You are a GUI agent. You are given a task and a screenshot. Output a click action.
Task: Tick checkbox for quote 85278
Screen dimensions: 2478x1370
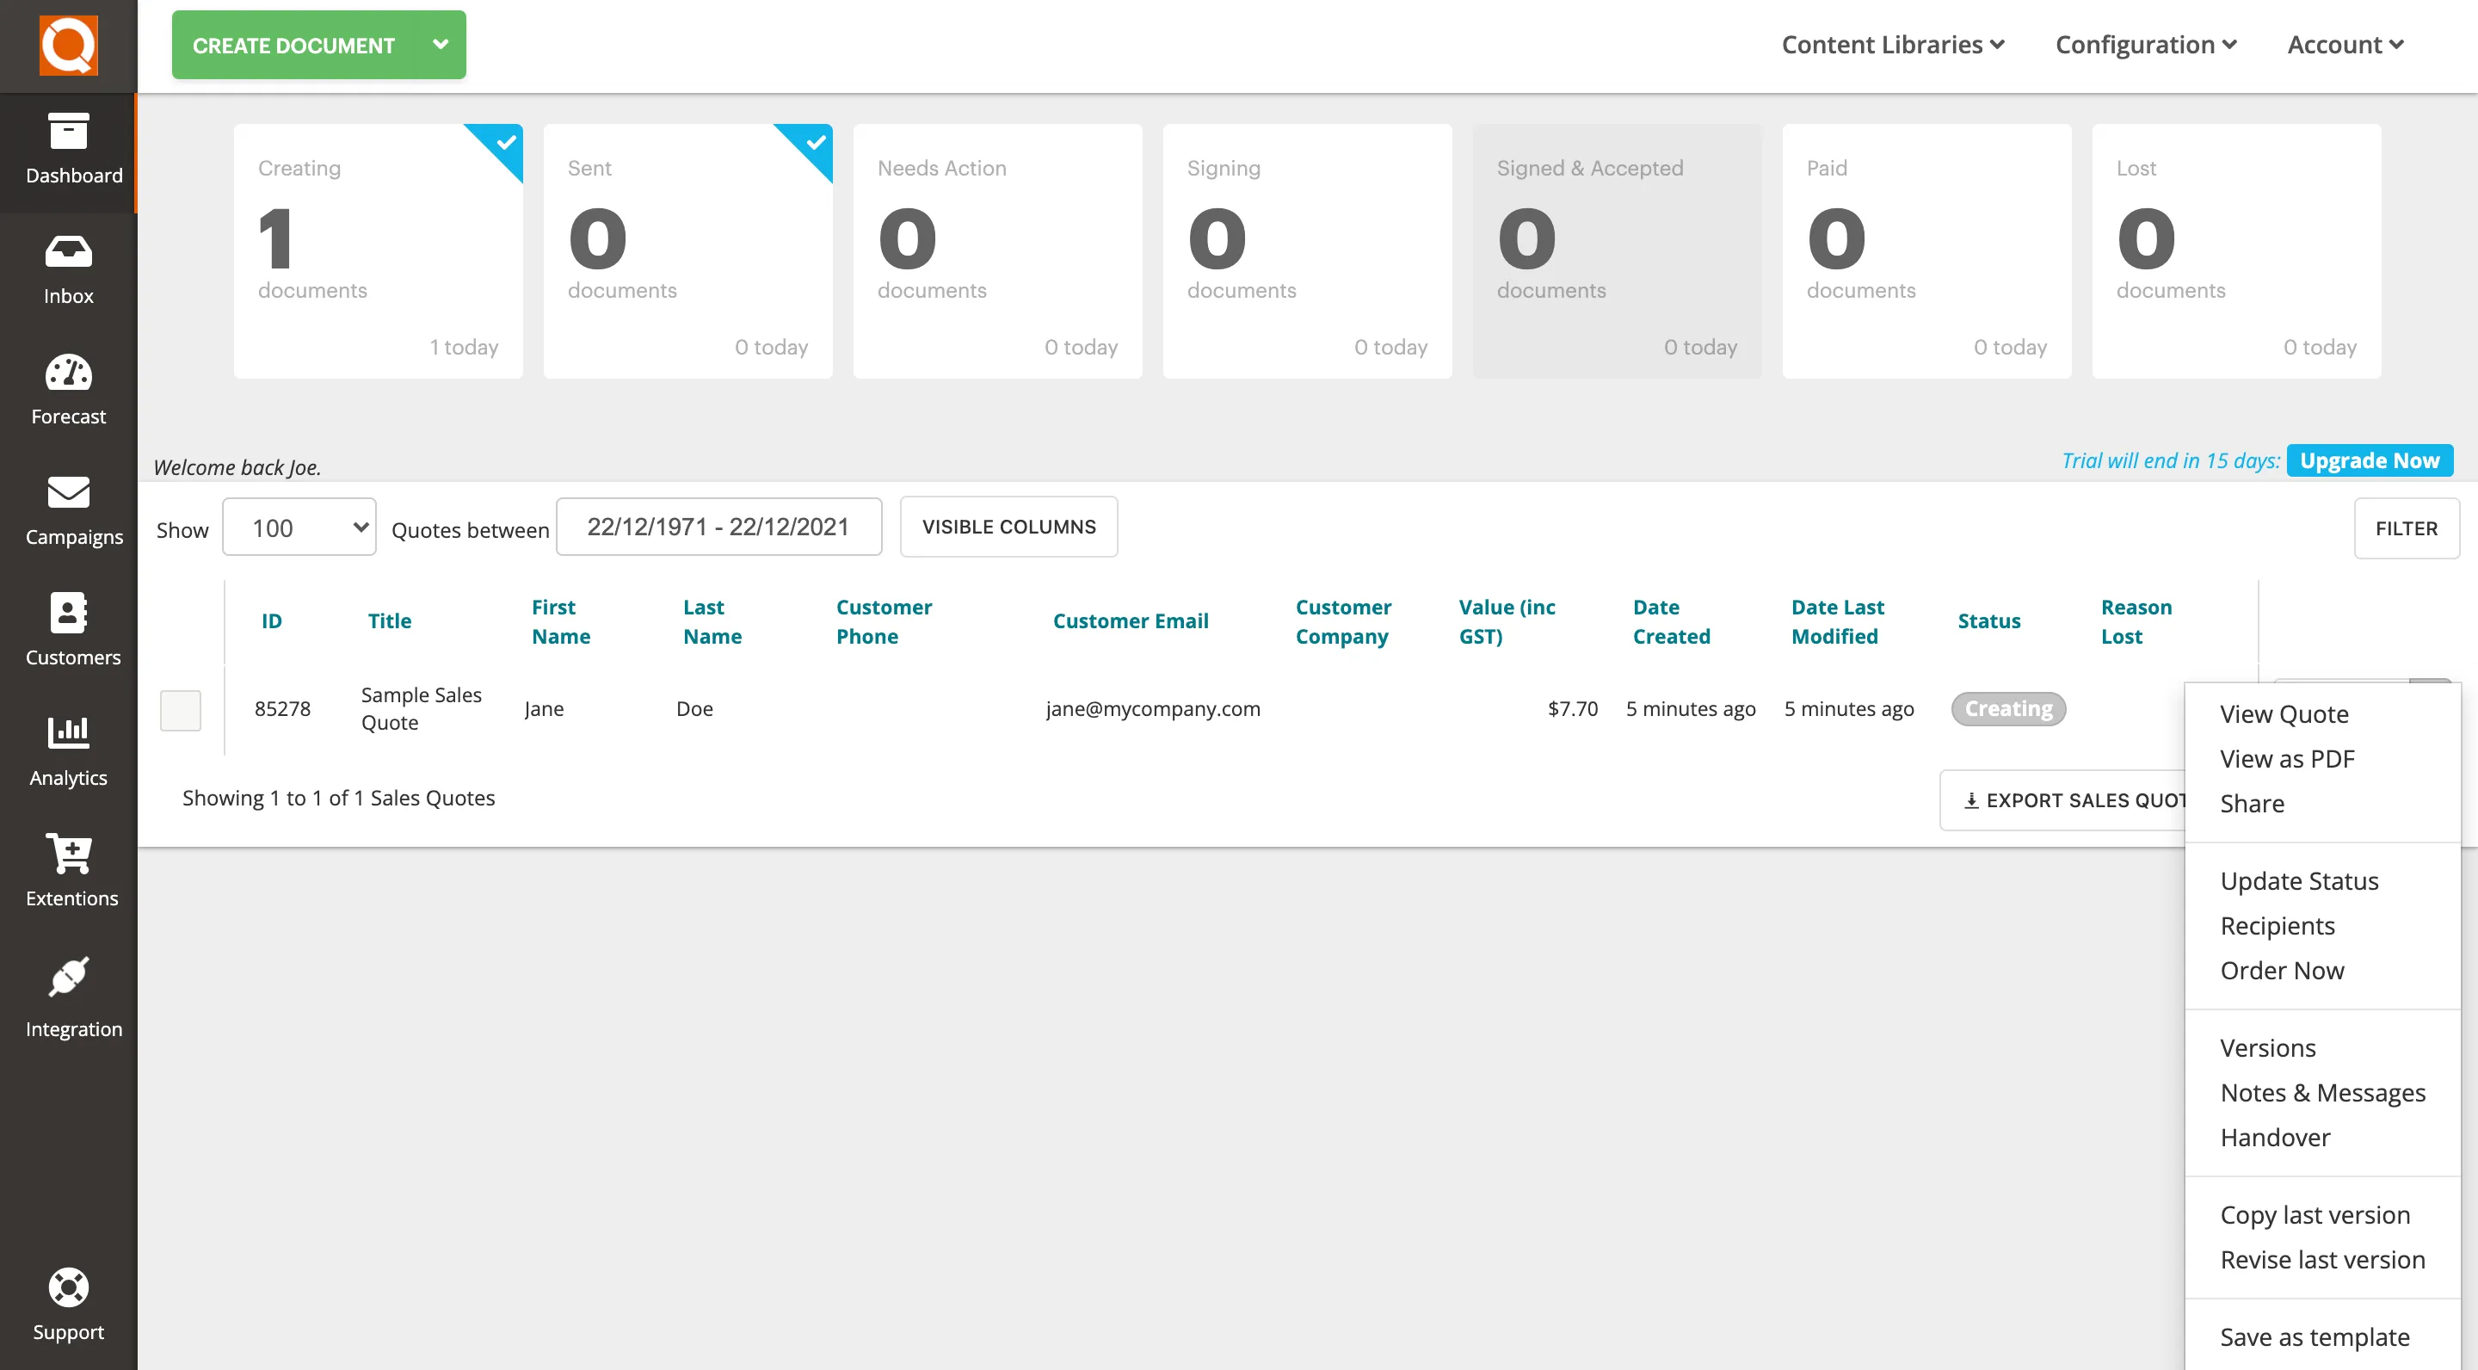[x=180, y=710]
